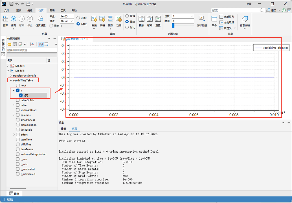Click the 播放 animation play button

coord(142,19)
